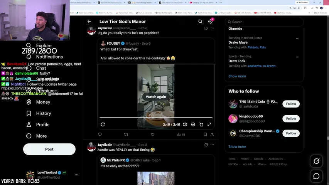Follow Championship Rounds account
The image size is (329, 185).
[291, 133]
